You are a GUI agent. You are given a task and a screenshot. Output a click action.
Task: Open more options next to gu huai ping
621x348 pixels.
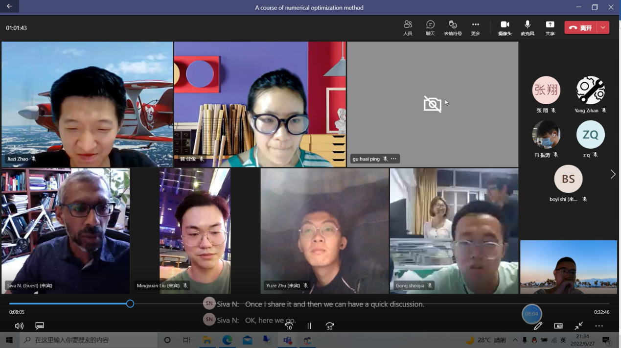coord(393,159)
